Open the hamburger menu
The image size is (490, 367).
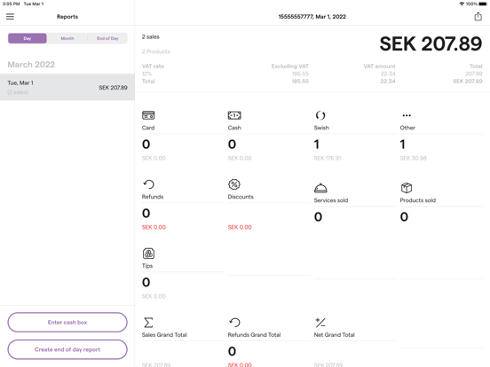[10, 17]
